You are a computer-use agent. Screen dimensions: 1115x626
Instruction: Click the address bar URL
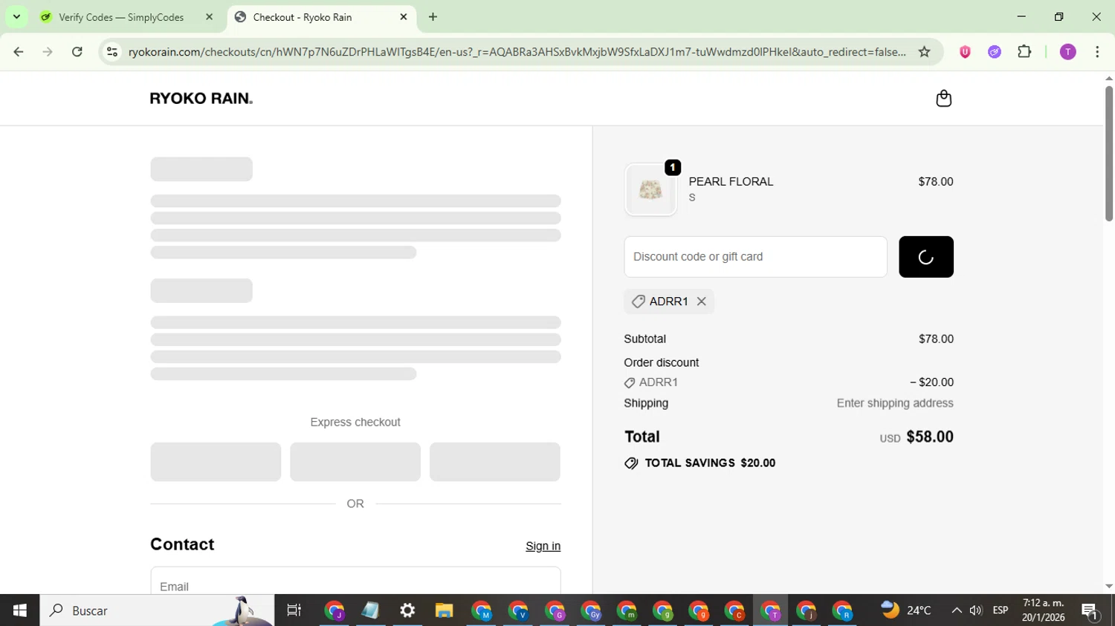[x=517, y=52]
